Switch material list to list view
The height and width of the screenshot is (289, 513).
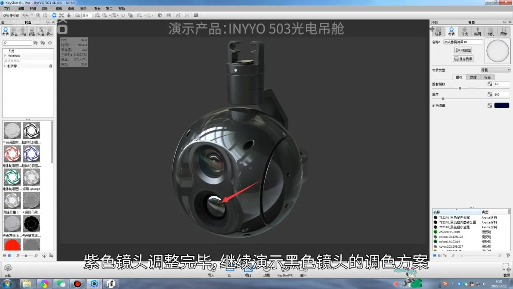pos(435,255)
